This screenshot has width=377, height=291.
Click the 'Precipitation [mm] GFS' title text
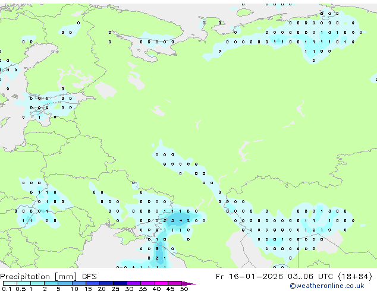tap(48, 277)
